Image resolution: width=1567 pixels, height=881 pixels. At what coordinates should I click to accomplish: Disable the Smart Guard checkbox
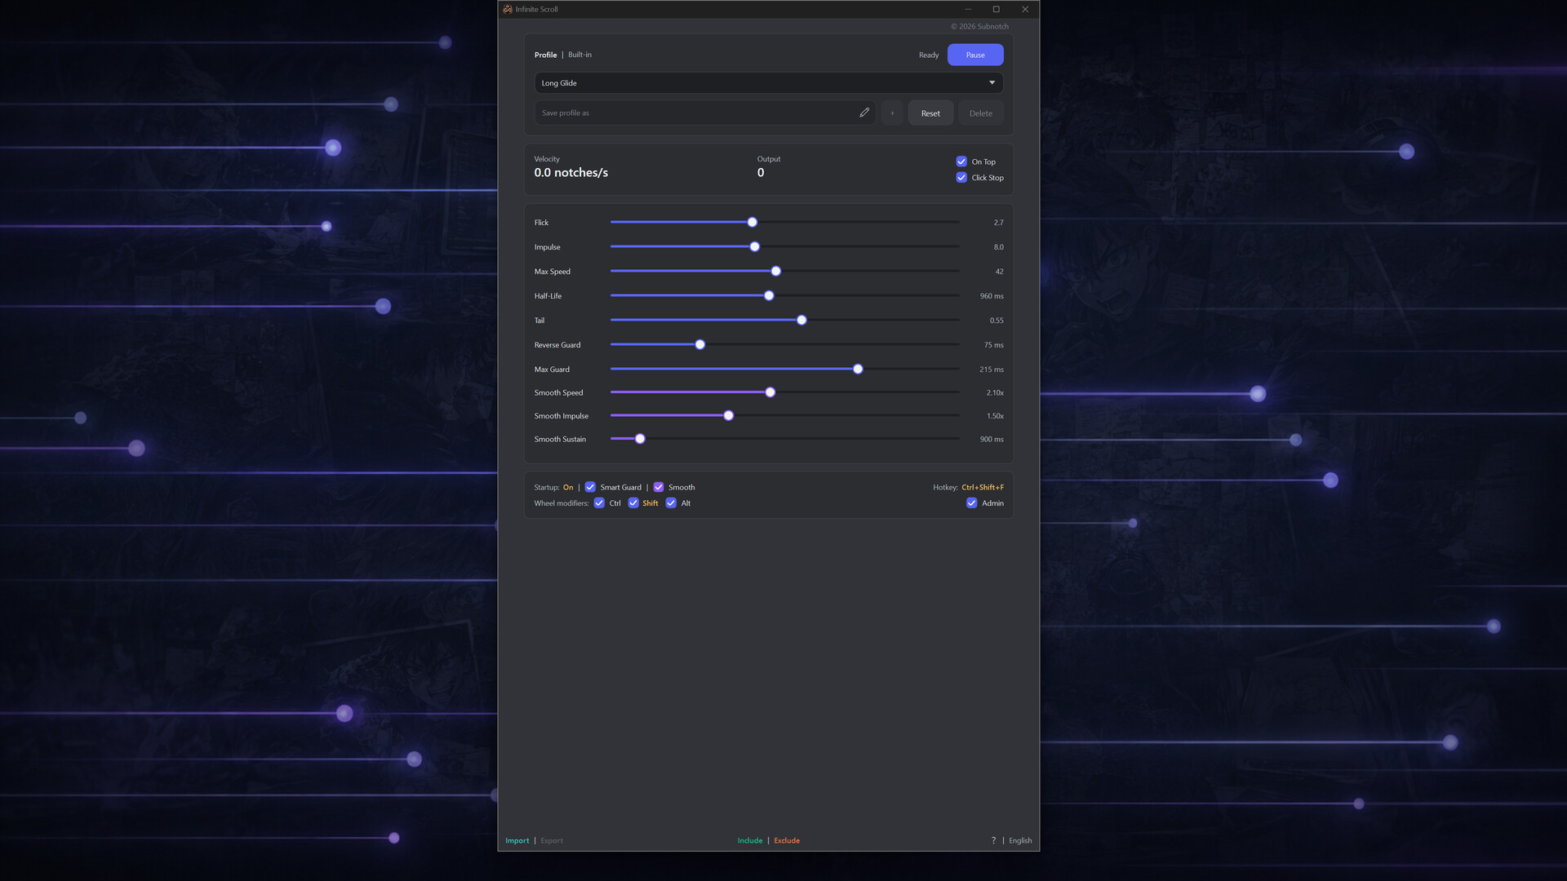590,487
